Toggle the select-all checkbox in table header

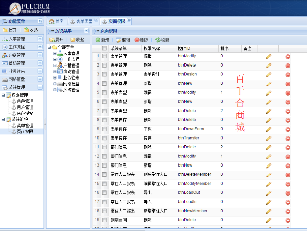coord(104,48)
